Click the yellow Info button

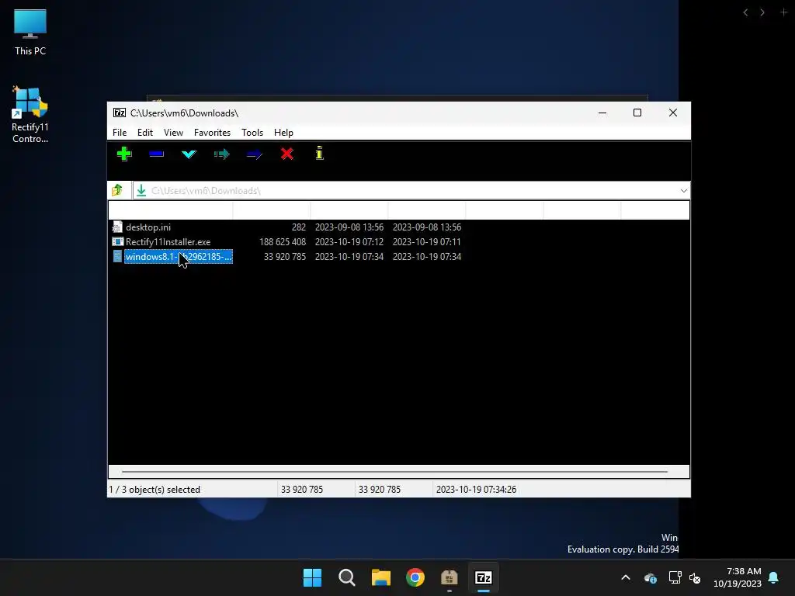pos(319,153)
